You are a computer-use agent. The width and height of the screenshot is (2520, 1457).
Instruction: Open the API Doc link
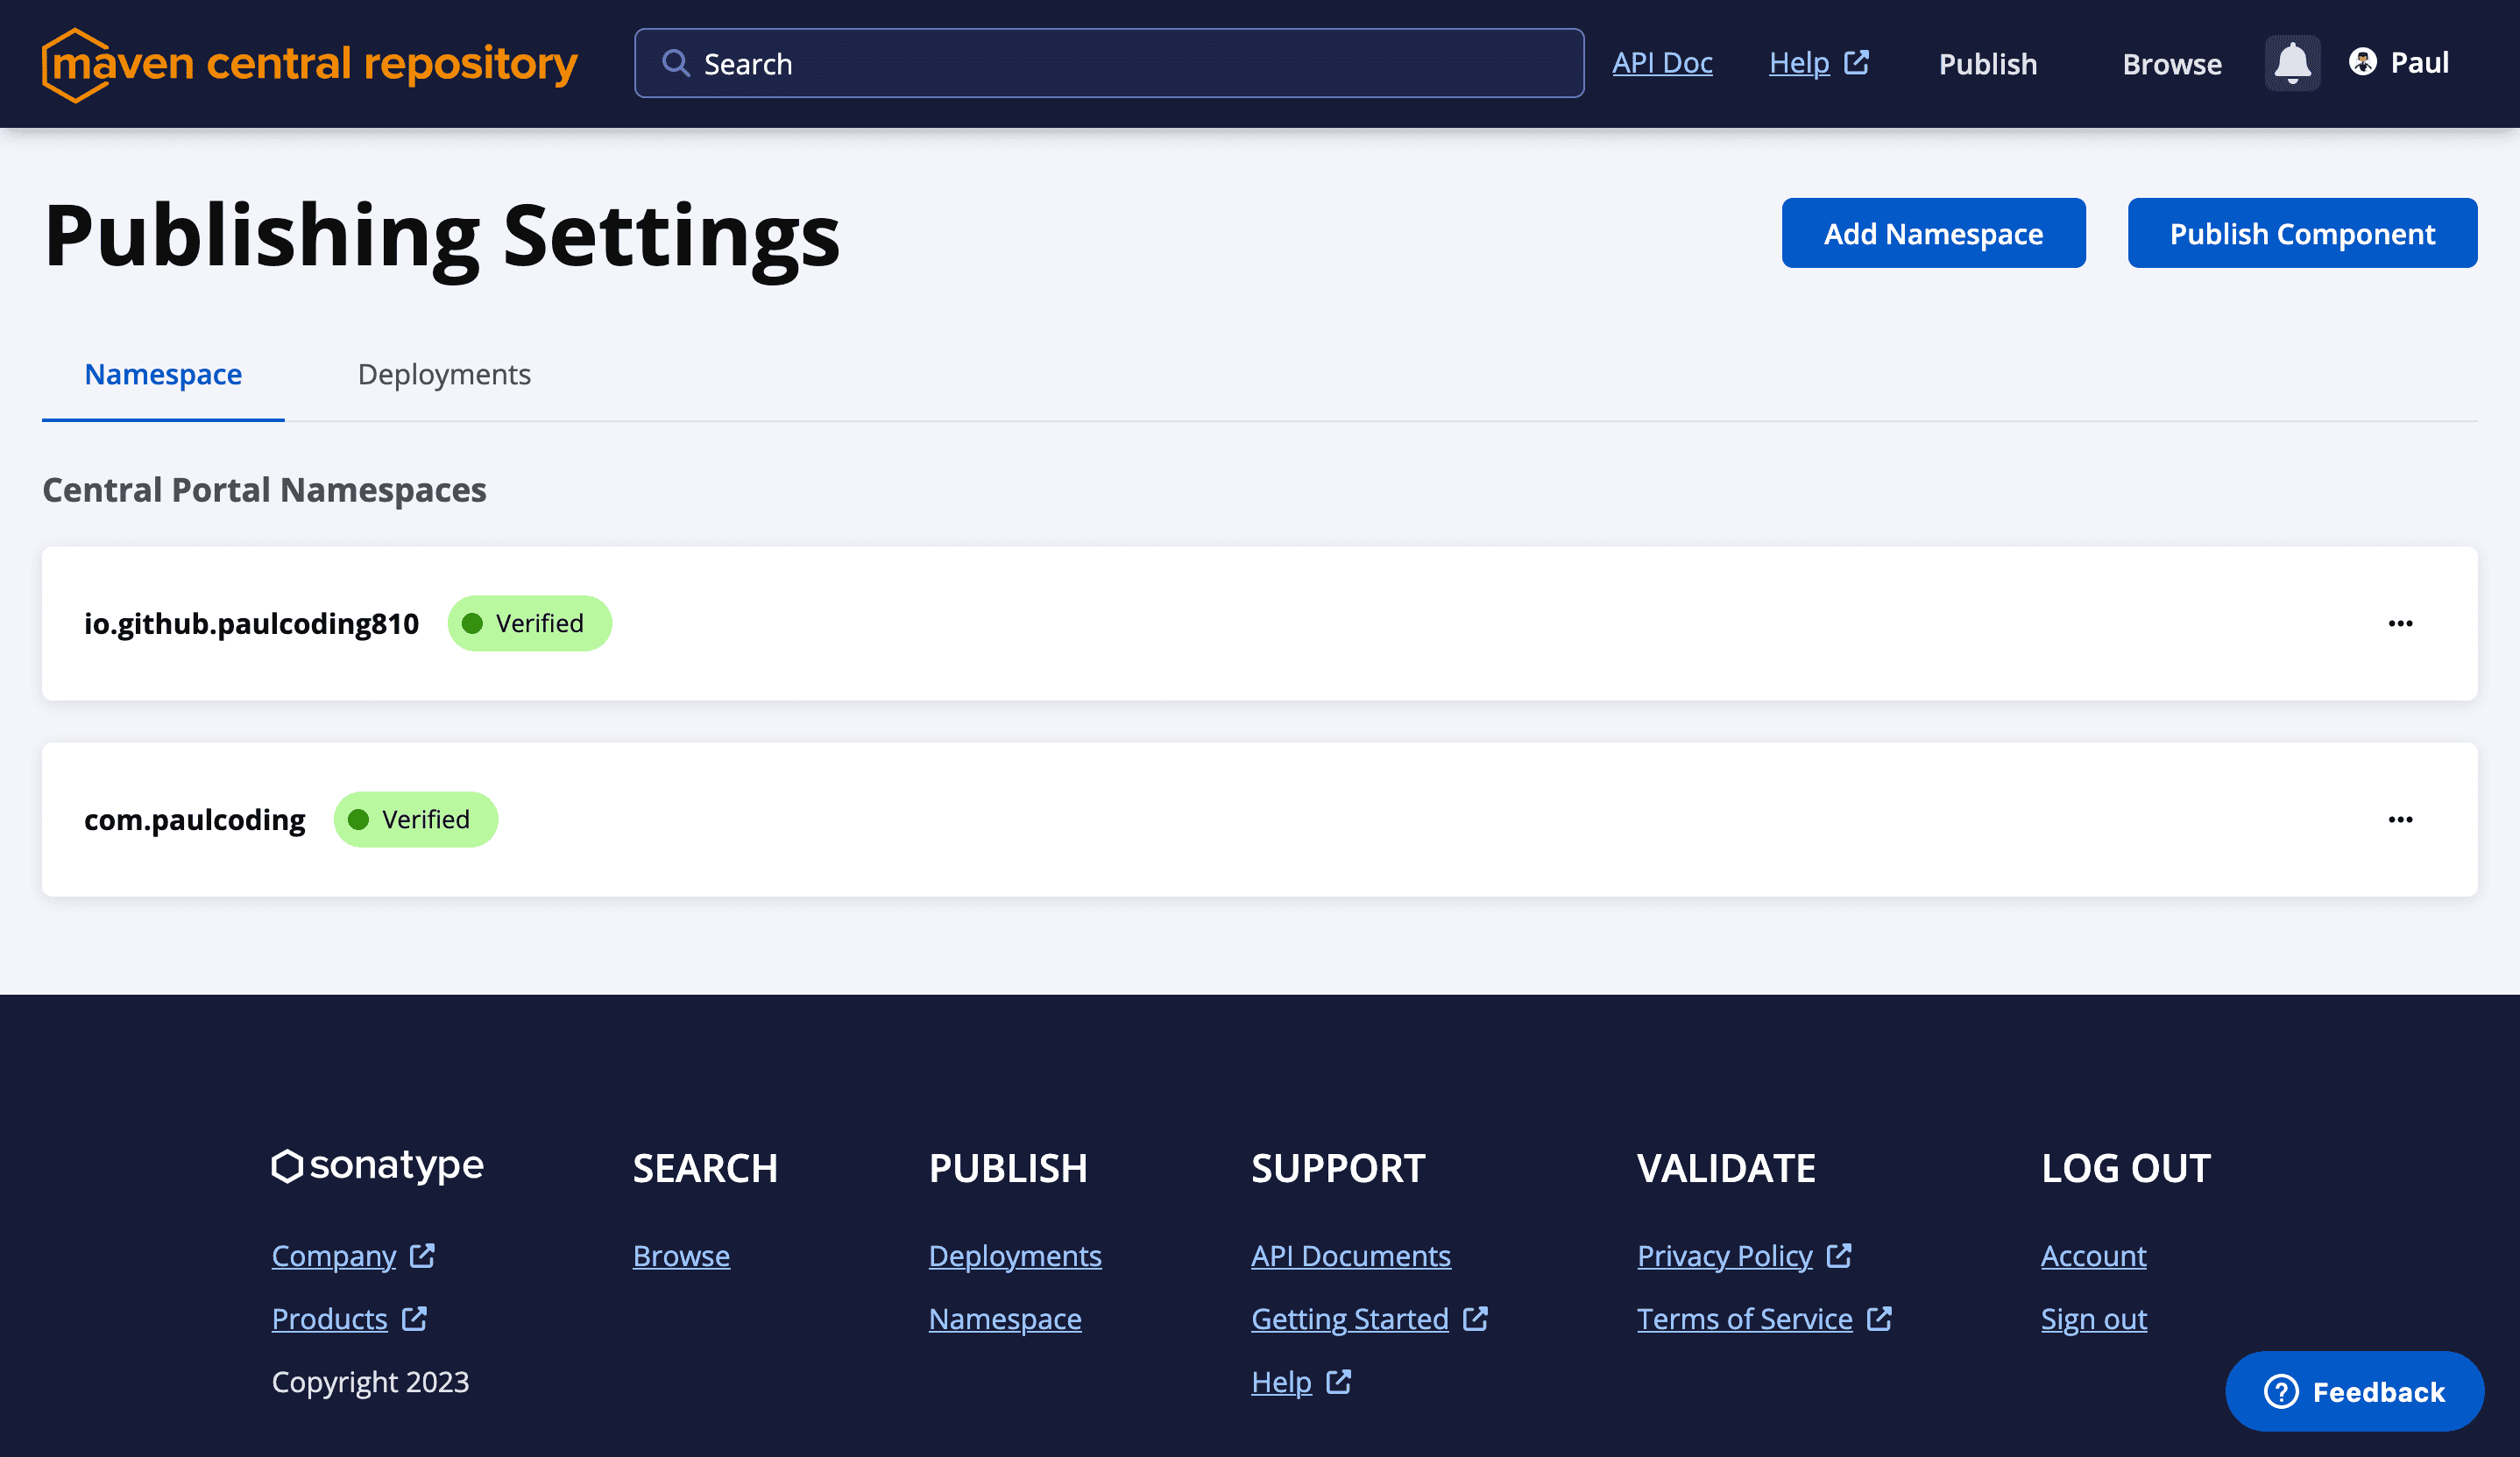coord(1662,63)
